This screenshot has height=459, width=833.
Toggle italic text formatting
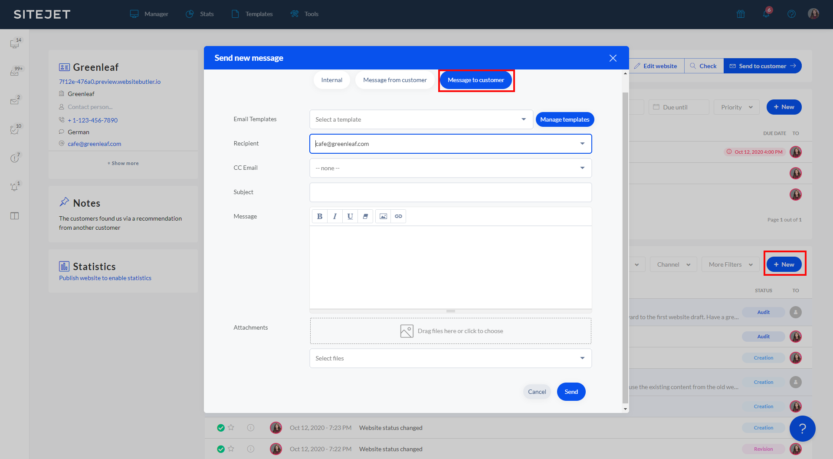pyautogui.click(x=335, y=216)
